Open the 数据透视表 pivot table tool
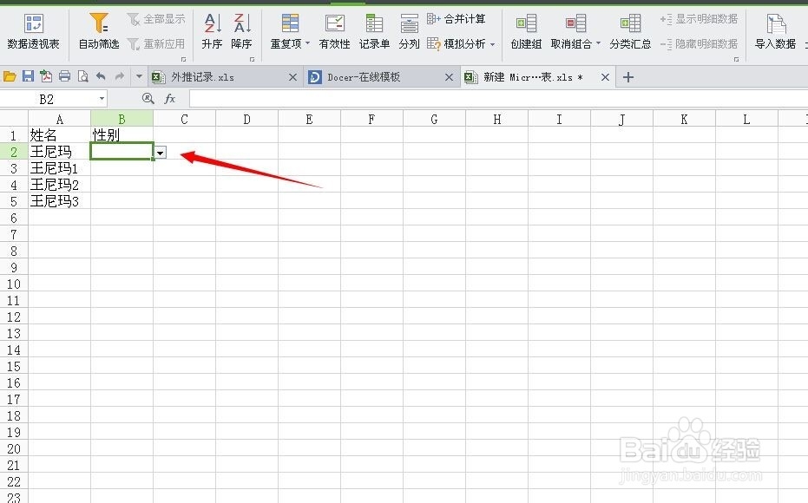This screenshot has height=503, width=808. click(34, 32)
